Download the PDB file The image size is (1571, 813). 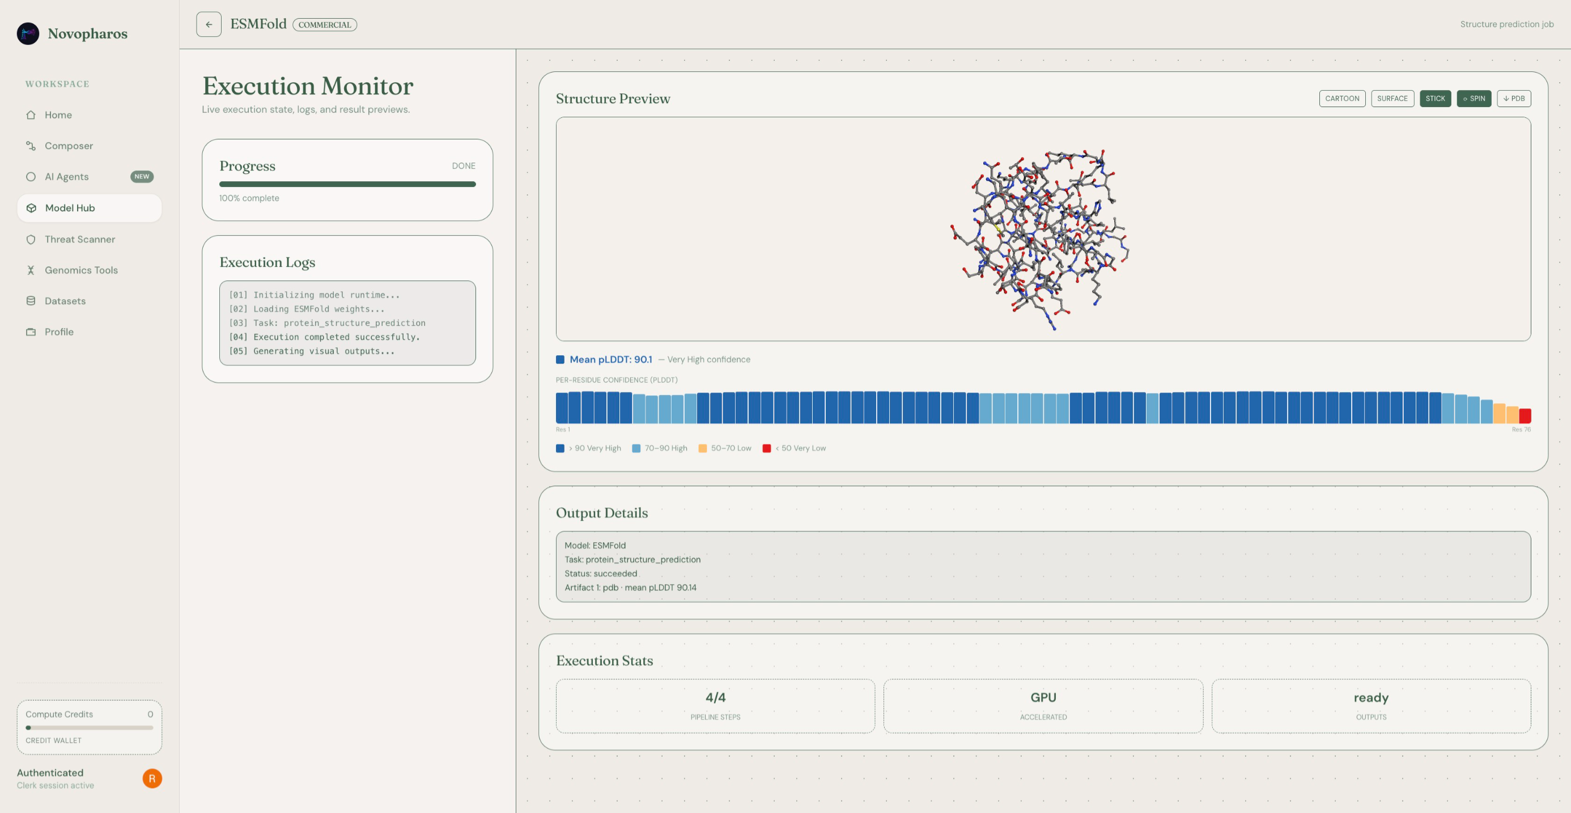click(1514, 98)
